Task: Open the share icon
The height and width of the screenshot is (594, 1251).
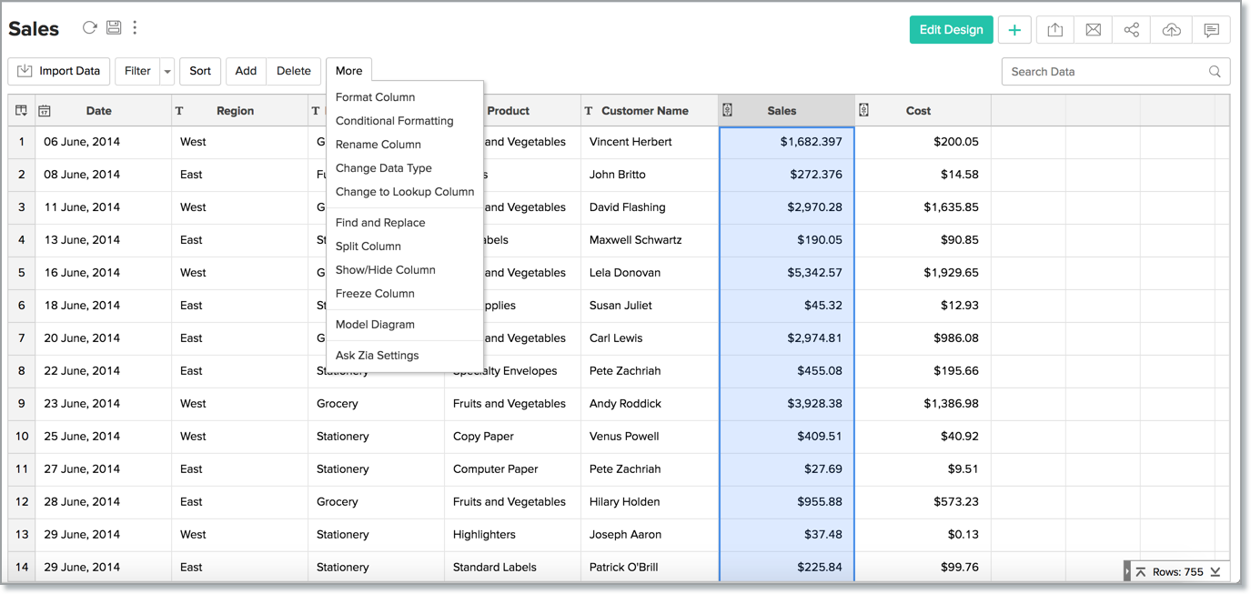Action: click(x=1131, y=30)
